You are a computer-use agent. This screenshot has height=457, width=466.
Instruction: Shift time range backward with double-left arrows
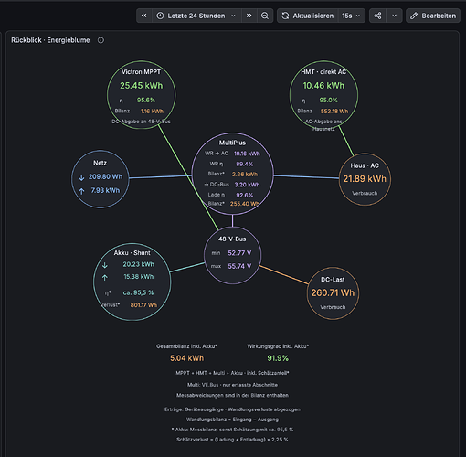(144, 16)
